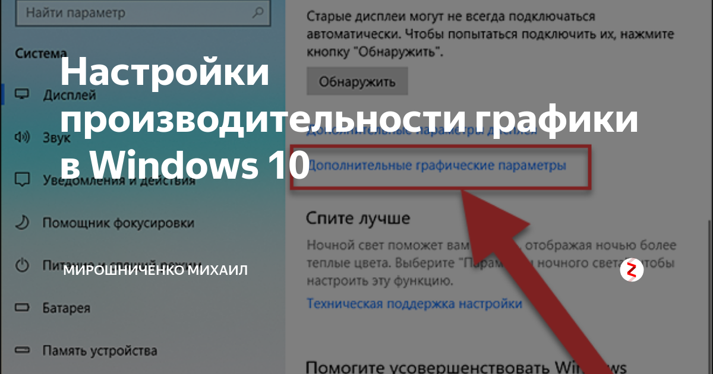Open the Батарея settings section
The width and height of the screenshot is (713, 374).
tap(67, 308)
